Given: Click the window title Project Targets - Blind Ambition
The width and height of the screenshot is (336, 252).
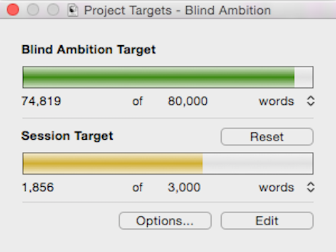Looking at the screenshot, I should coord(177,10).
